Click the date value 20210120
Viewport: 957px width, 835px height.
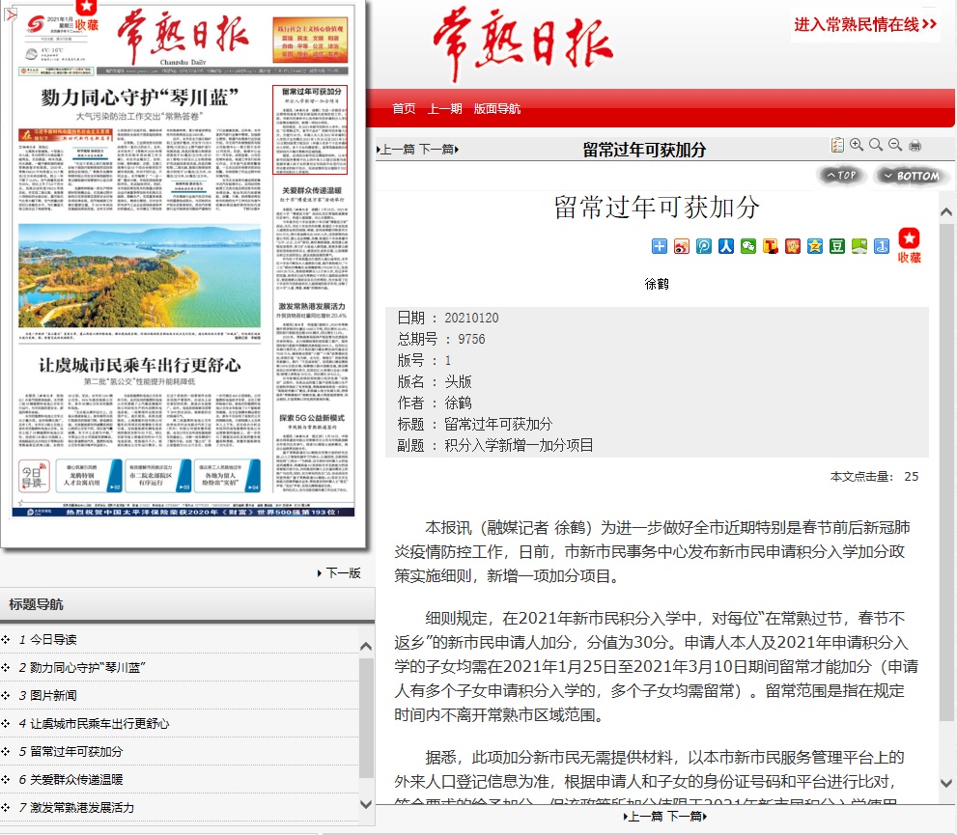point(471,318)
